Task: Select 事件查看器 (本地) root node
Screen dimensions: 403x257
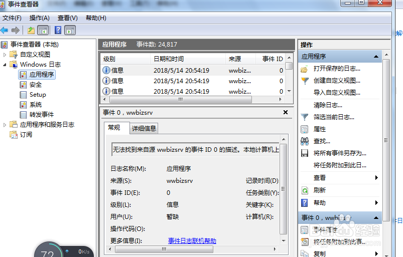Action: click(x=35, y=45)
